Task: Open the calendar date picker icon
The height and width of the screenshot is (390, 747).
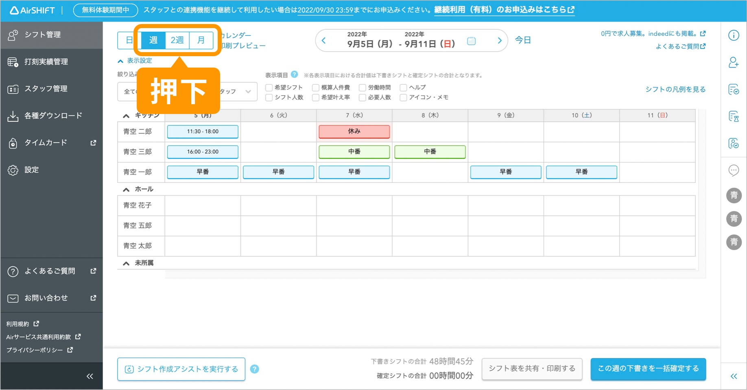Action: [471, 41]
